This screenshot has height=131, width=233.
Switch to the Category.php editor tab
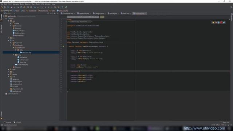coord(99,13)
